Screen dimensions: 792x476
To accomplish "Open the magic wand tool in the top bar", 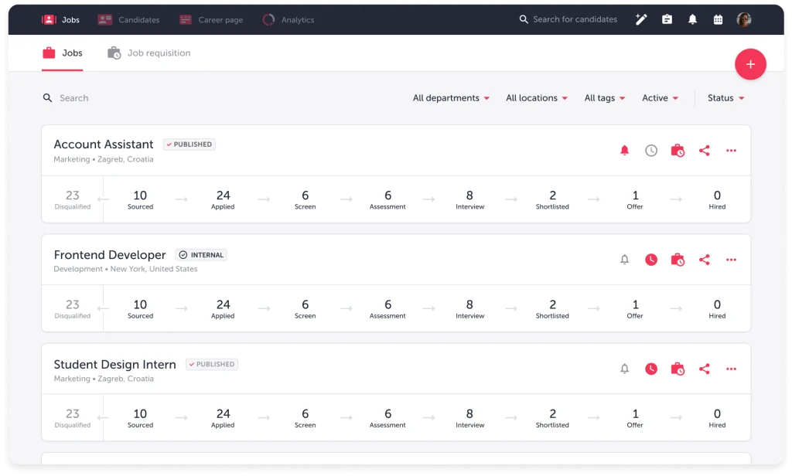I will (641, 19).
